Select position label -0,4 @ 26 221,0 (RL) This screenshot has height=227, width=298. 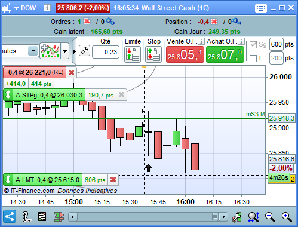(x=35, y=72)
